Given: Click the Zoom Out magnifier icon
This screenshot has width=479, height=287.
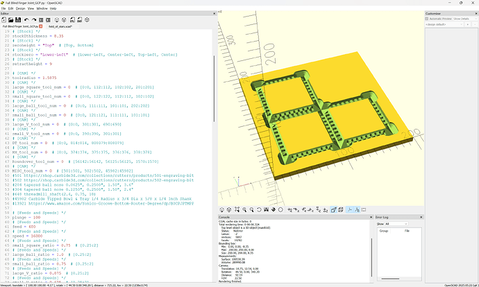Looking at the screenshot, I should coord(252,210).
